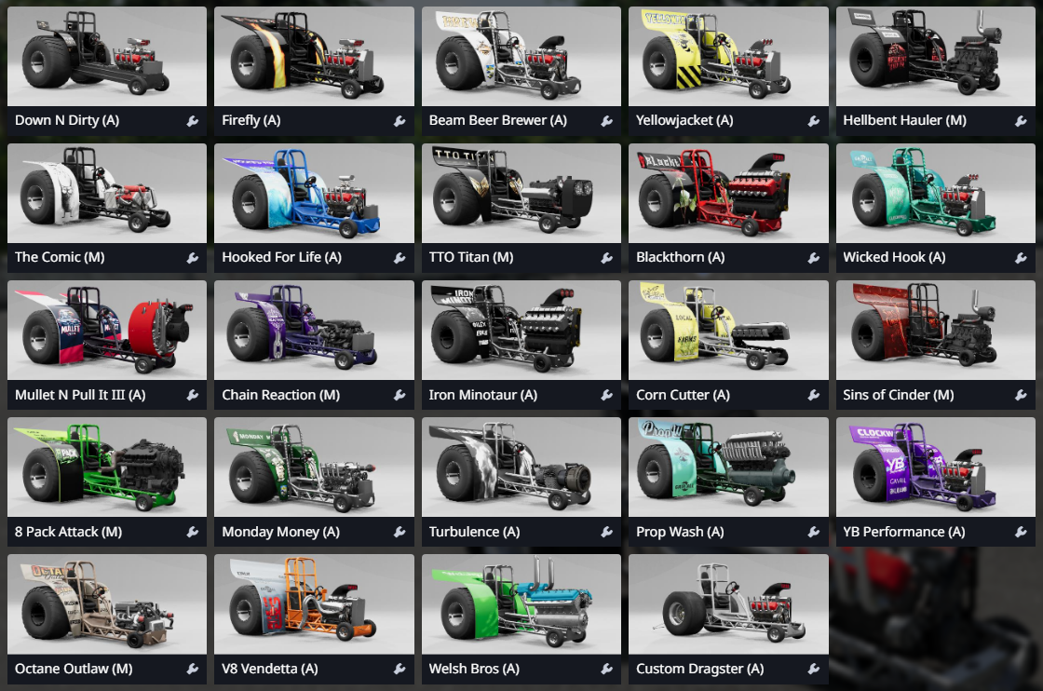The height and width of the screenshot is (691, 1043).
Task: Select the Turbulence (A) jet tractor thumbnail
Action: click(521, 467)
